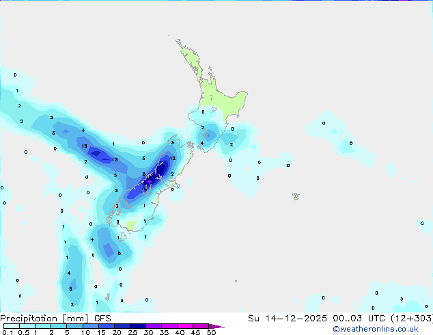433x335 pixels.
Task: Click the forecast offset text '(12+303)'
Action: pyautogui.click(x=412, y=319)
